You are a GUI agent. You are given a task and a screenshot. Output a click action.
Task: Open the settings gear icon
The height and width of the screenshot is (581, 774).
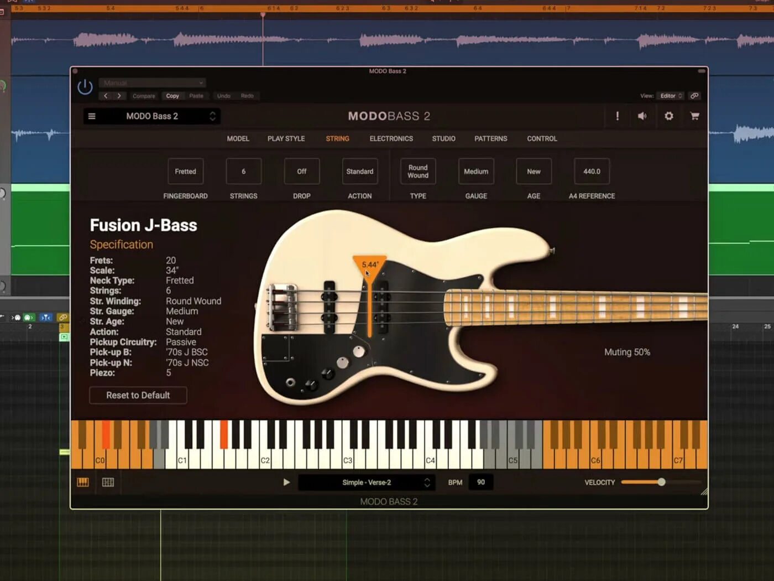point(669,116)
